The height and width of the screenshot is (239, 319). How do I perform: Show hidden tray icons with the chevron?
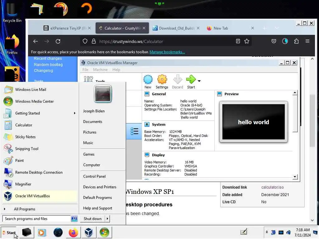tap(267, 232)
